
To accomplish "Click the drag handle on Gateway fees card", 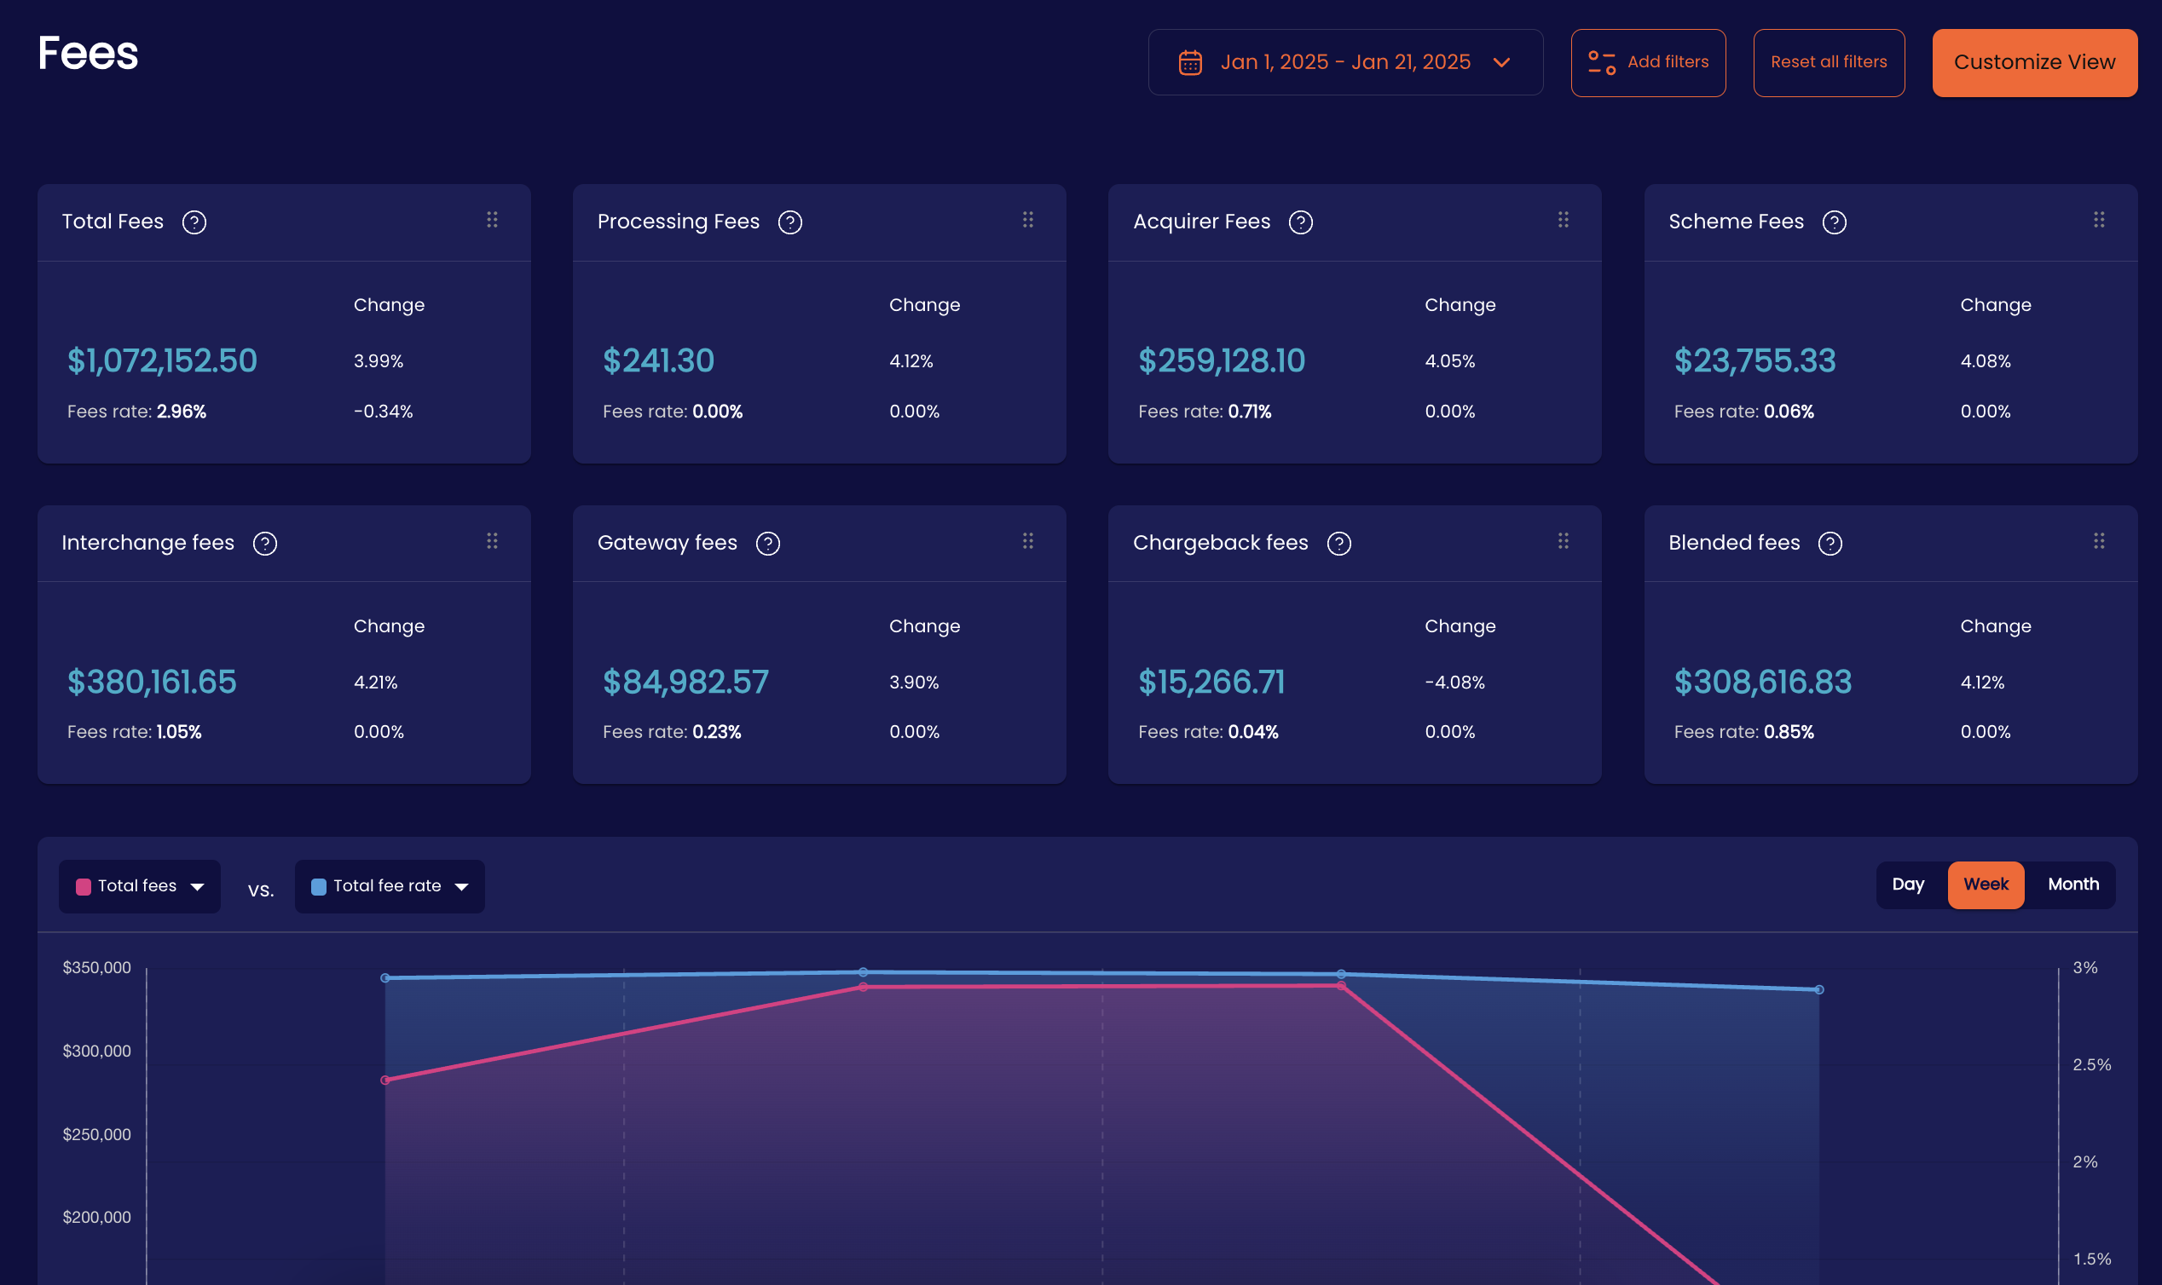I will coord(1027,541).
